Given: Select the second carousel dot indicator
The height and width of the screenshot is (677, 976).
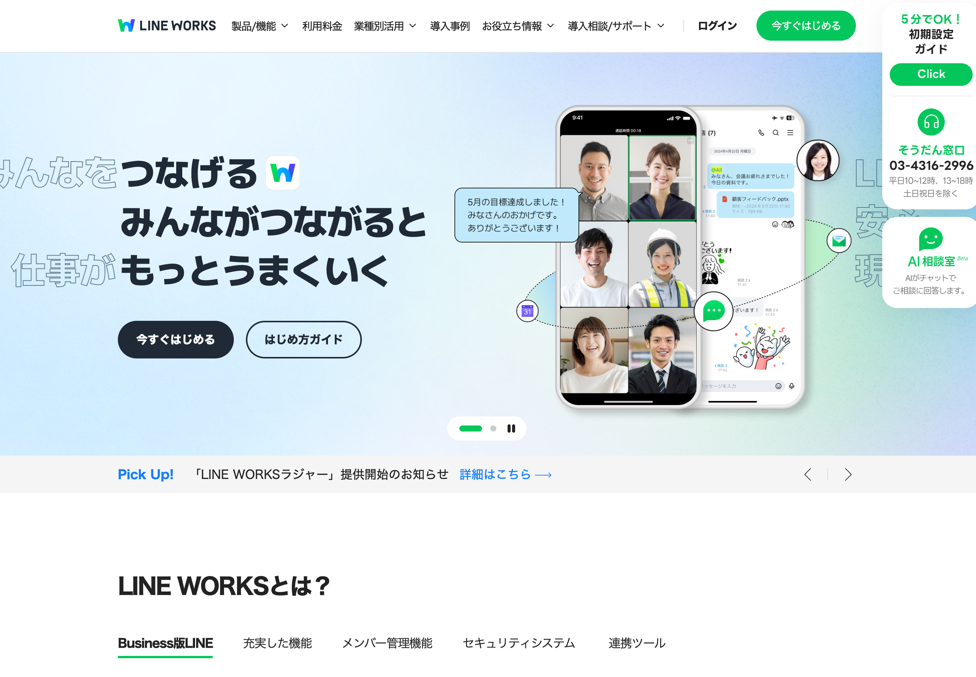Looking at the screenshot, I should [x=493, y=428].
